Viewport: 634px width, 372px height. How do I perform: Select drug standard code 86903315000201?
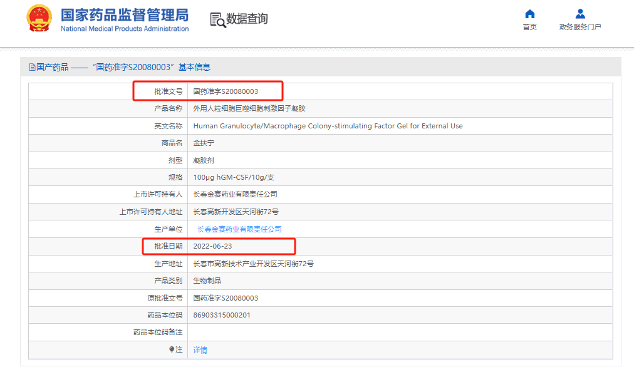[222, 315]
